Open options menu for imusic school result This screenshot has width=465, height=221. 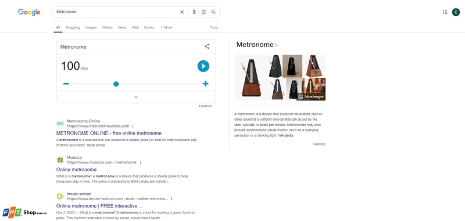(171, 199)
